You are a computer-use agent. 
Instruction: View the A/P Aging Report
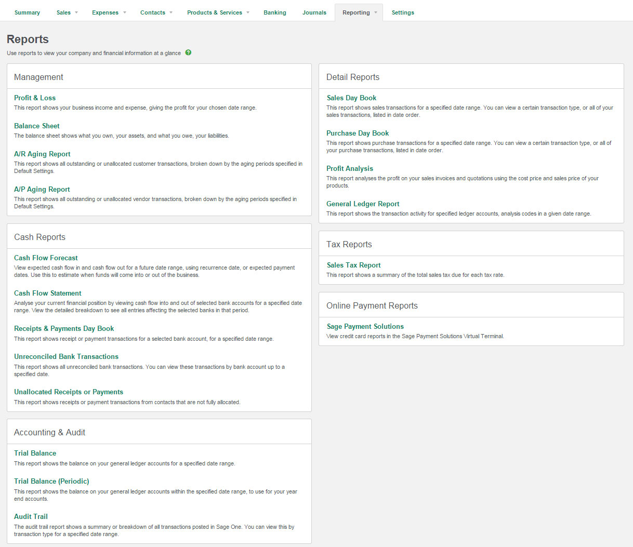42,189
